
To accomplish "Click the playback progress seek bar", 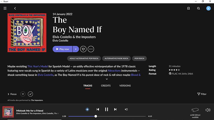I will pyautogui.click(x=107, y=116).
